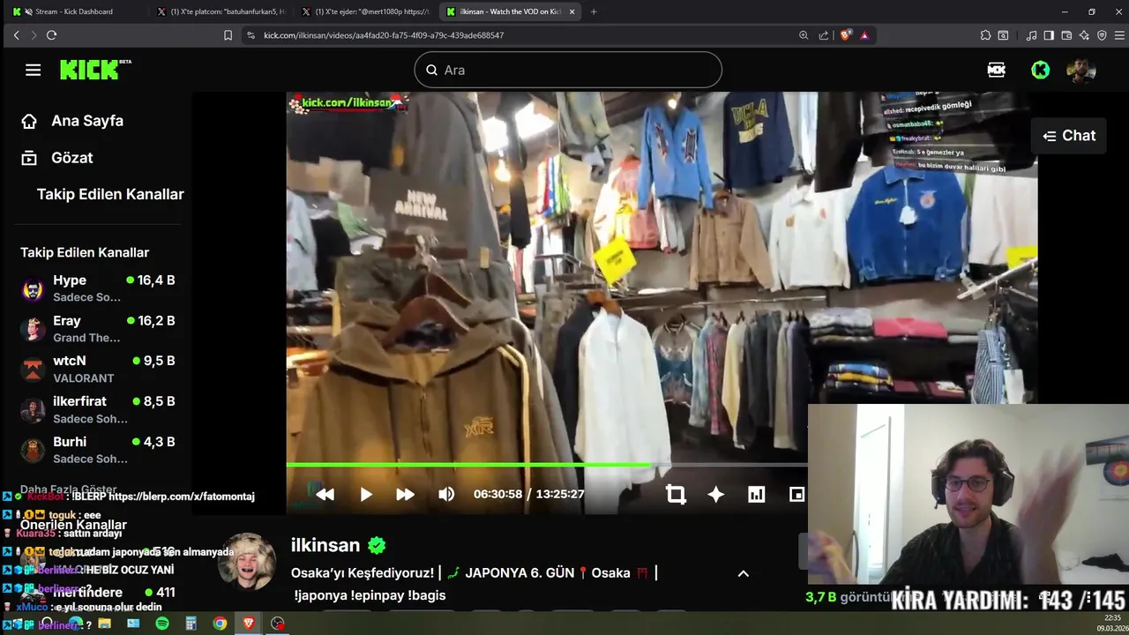1129x635 pixels.
Task: Open Gözat in the sidebar
Action: (57, 158)
